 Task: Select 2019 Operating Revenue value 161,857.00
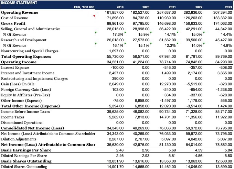114,12
